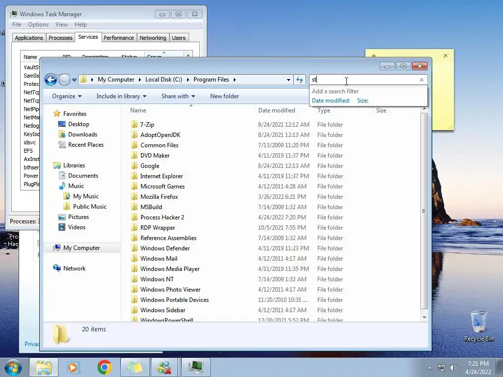This screenshot has height=377, width=503.
Task: Open Desktop in the navigation pane
Action: click(x=78, y=124)
